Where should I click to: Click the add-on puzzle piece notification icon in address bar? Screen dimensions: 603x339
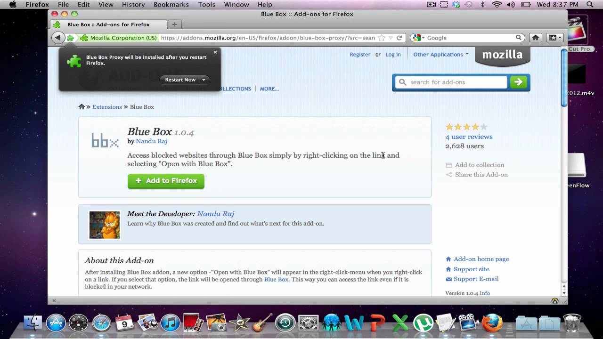point(71,38)
